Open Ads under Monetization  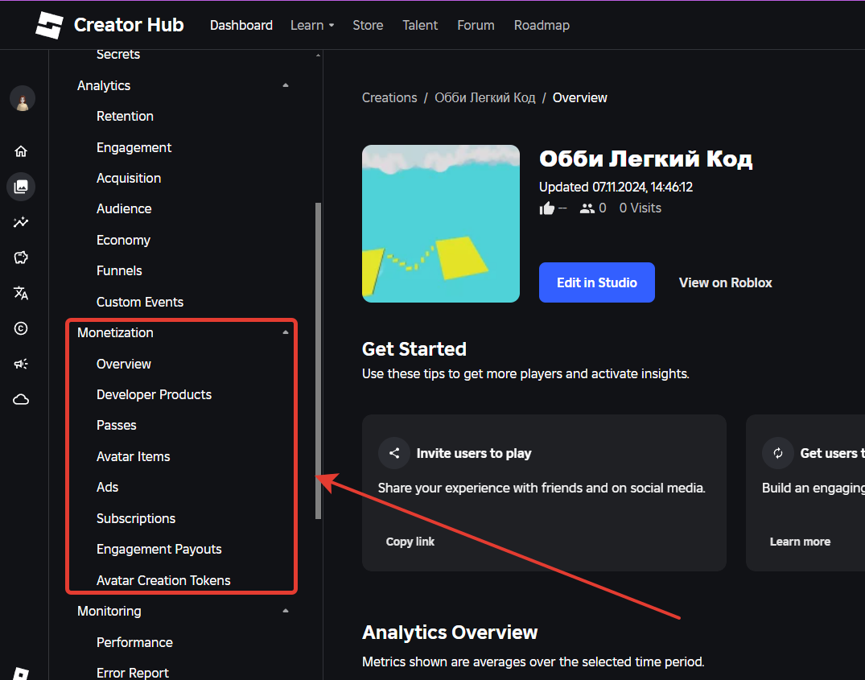pos(108,487)
